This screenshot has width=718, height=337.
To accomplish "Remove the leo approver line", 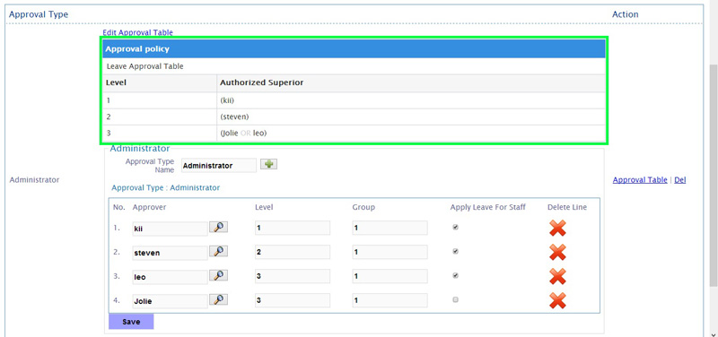I will coord(557,276).
